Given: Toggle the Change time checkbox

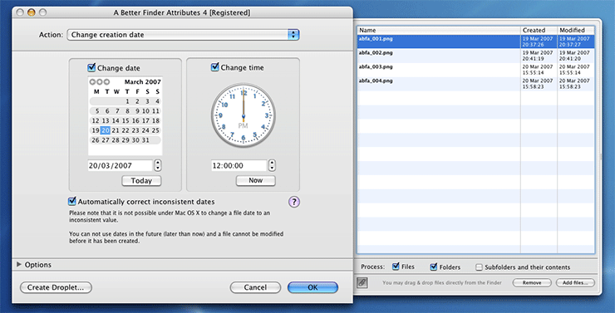Looking at the screenshot, I should point(214,67).
